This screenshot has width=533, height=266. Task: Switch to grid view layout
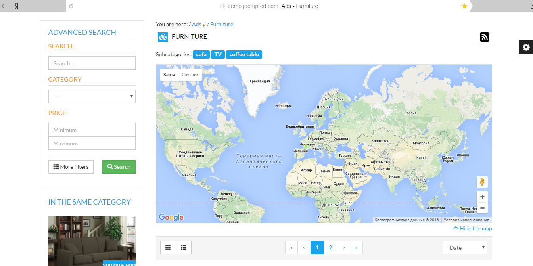[x=168, y=247]
